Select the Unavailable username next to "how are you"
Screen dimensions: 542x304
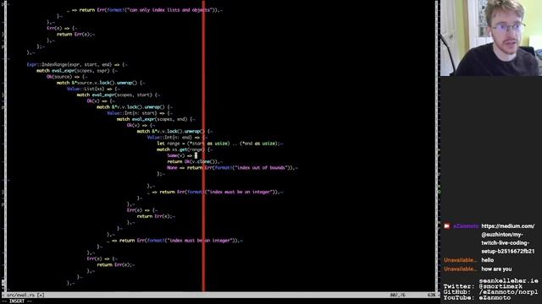(460, 269)
